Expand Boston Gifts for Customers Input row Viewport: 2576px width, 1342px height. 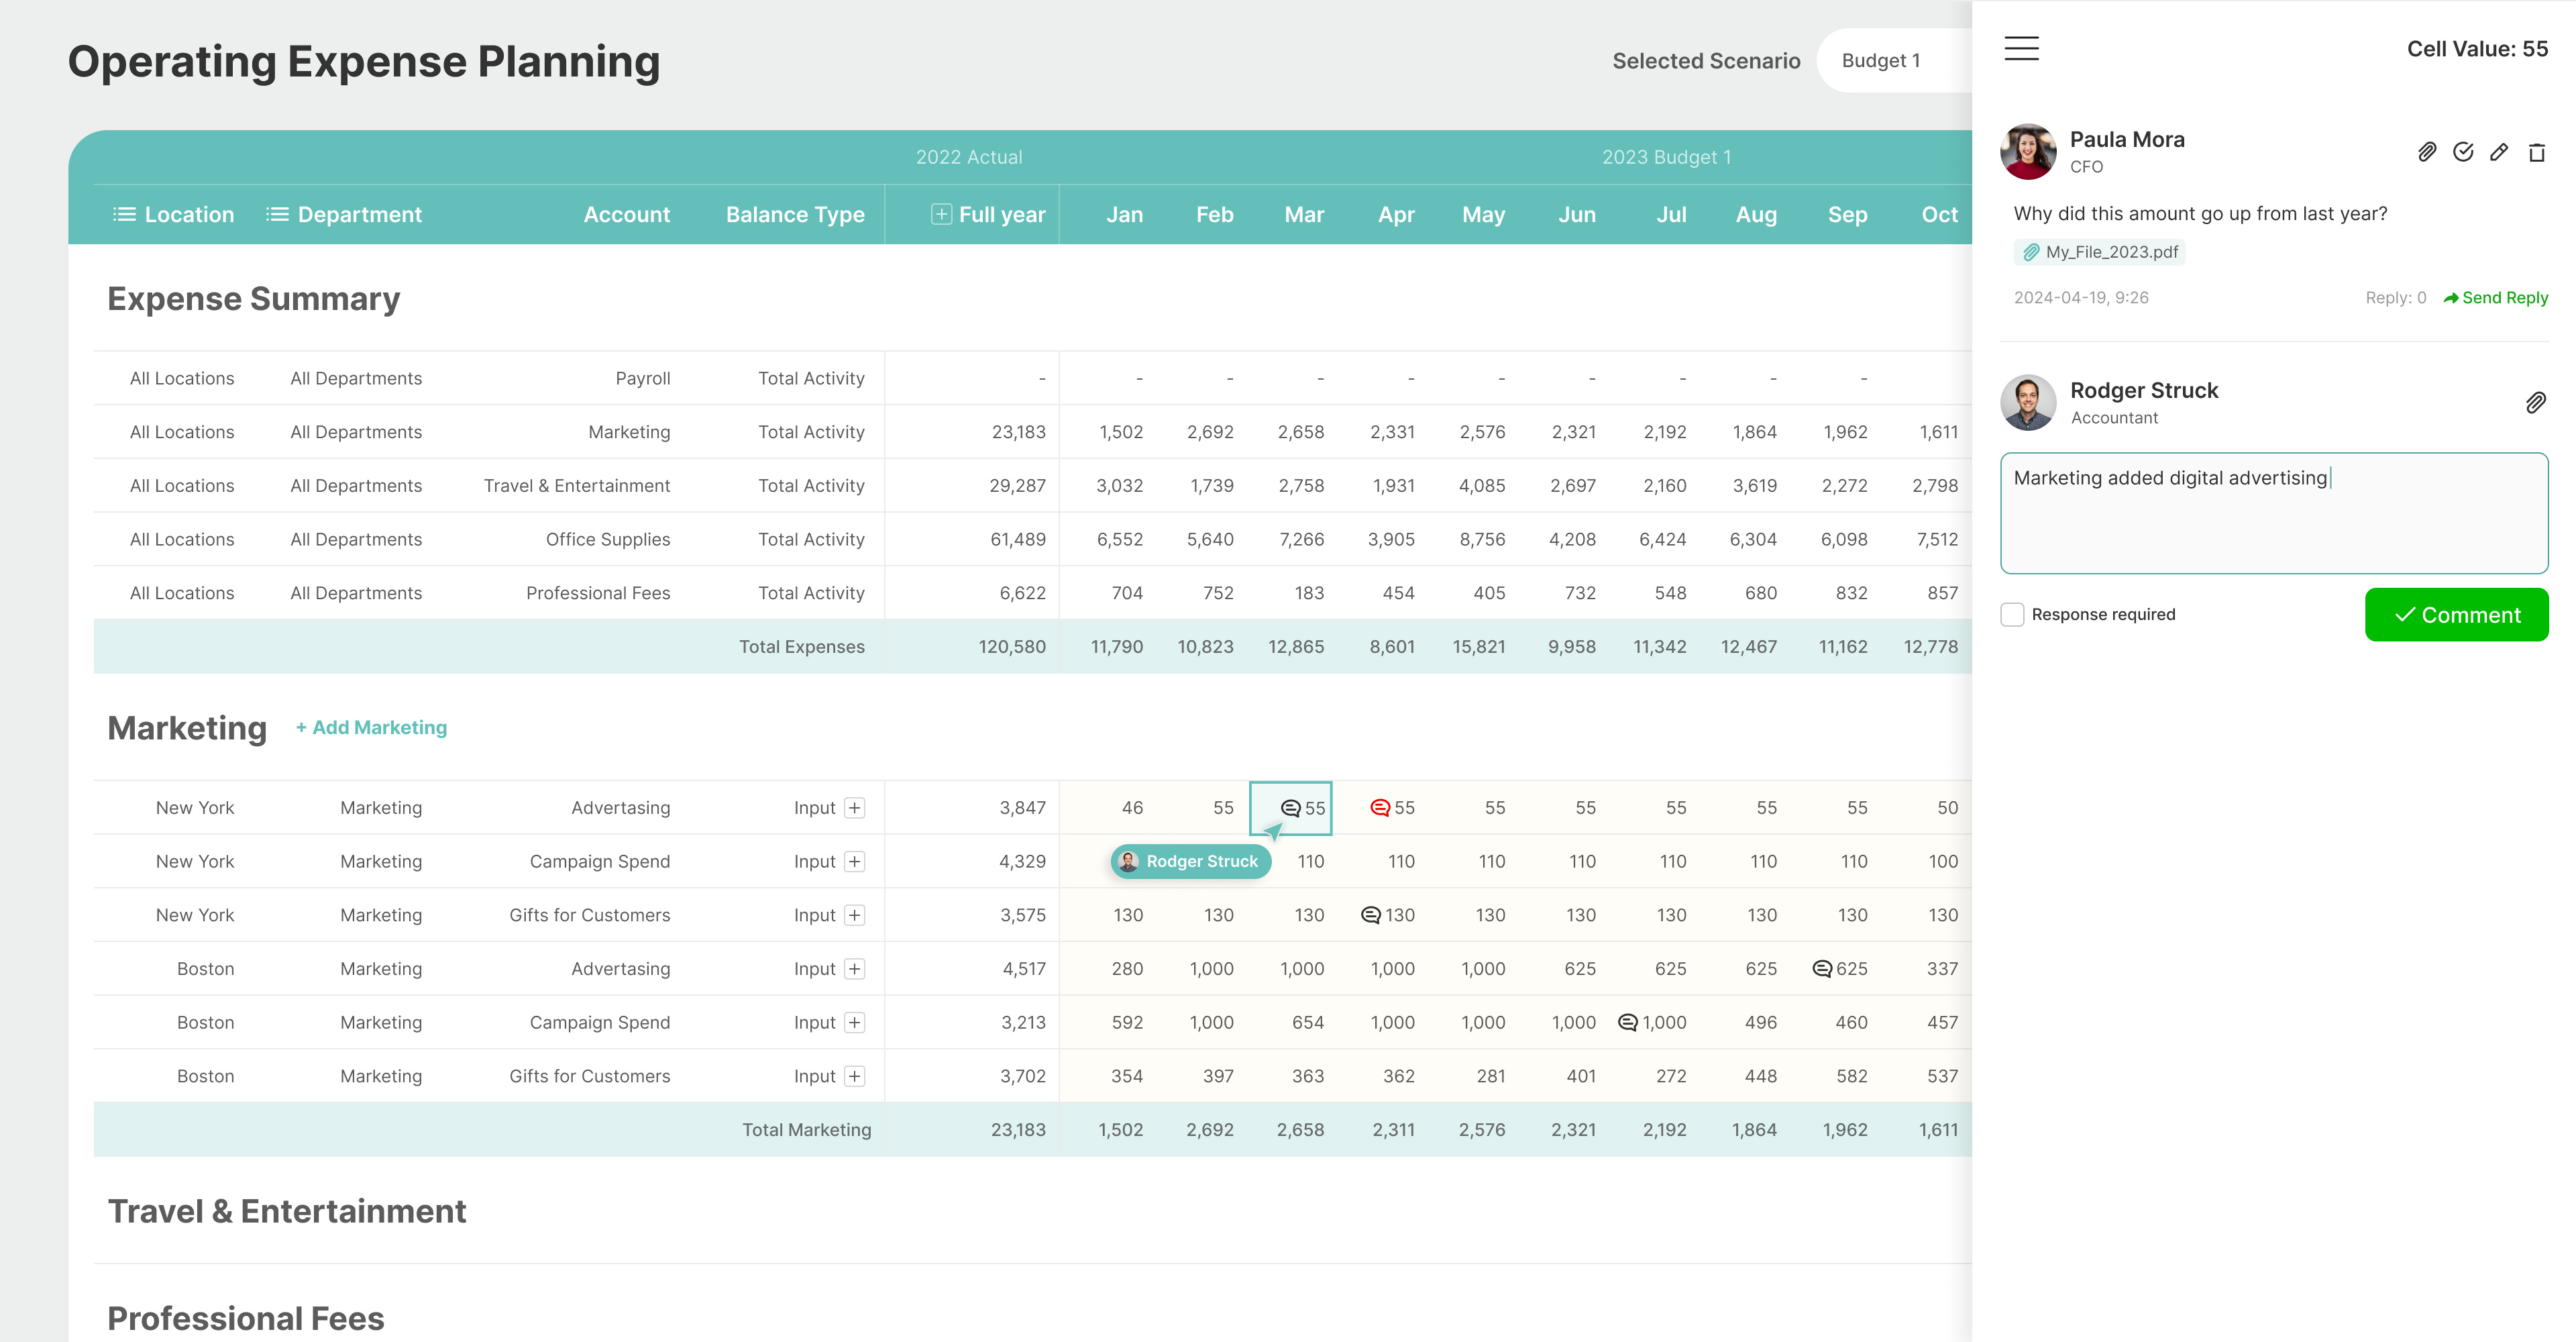[x=854, y=1076]
